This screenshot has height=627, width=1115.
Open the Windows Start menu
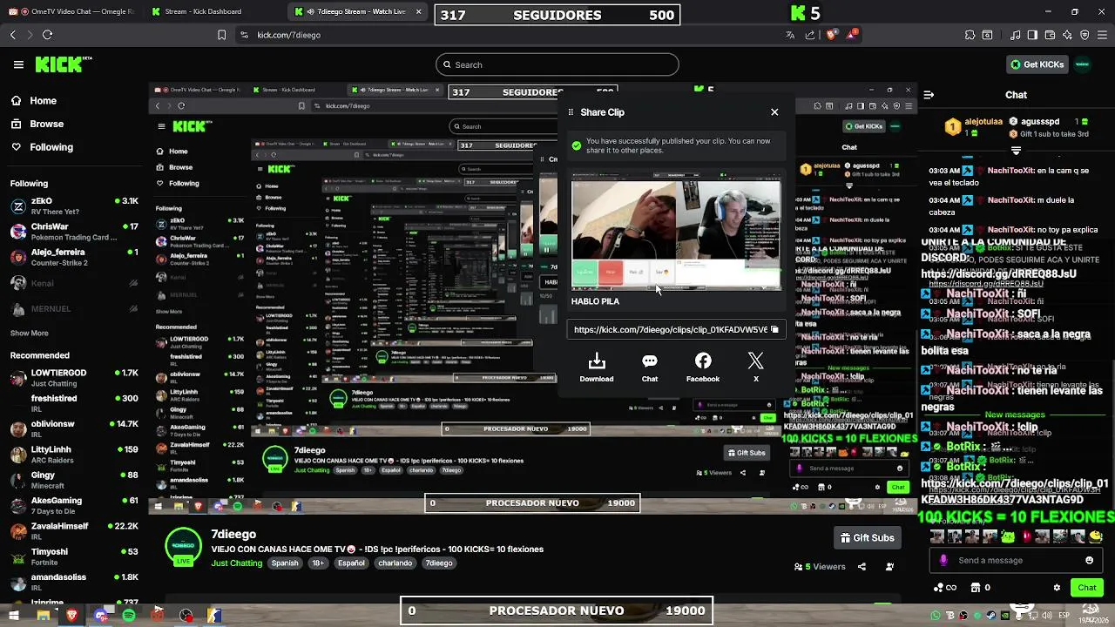pos(13,616)
